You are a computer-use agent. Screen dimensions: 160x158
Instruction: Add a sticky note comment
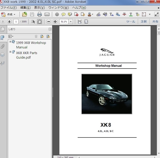pos(63,14)
